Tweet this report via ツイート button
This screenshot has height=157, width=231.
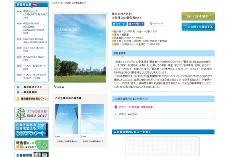tap(119, 23)
